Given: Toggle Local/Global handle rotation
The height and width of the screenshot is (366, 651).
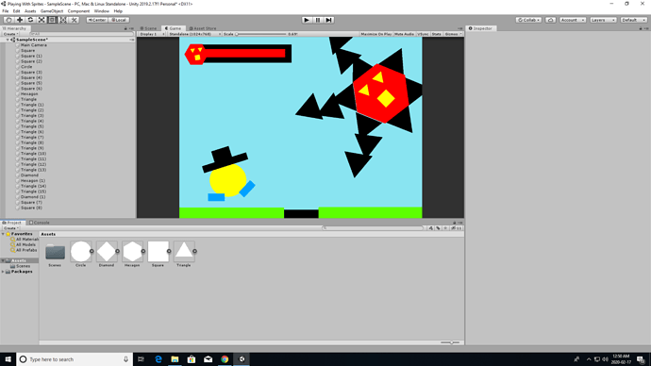Looking at the screenshot, I should coord(119,20).
